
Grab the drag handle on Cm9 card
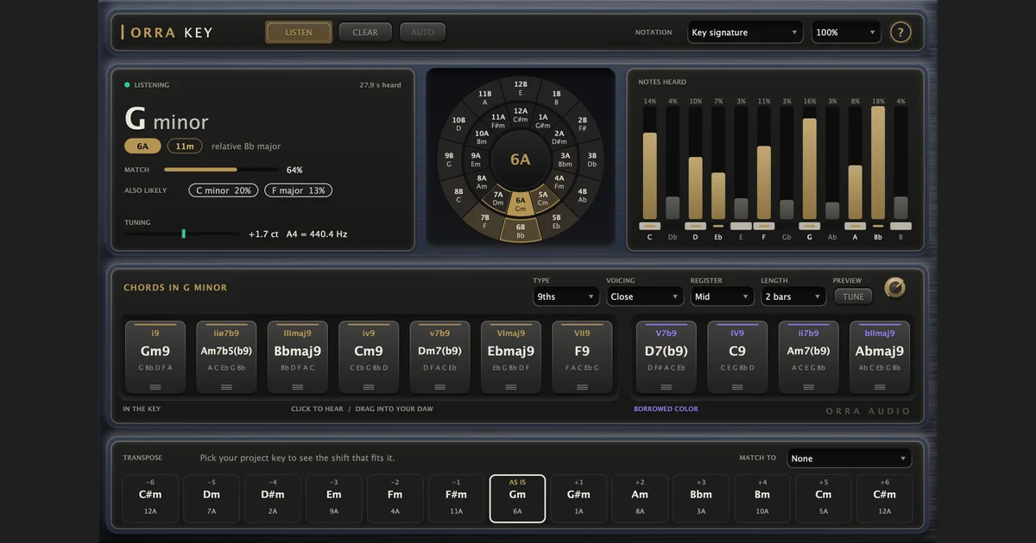click(x=369, y=387)
